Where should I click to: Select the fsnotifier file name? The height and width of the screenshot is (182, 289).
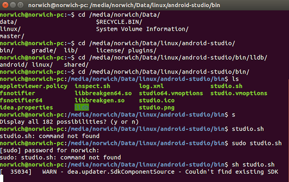point(17,93)
